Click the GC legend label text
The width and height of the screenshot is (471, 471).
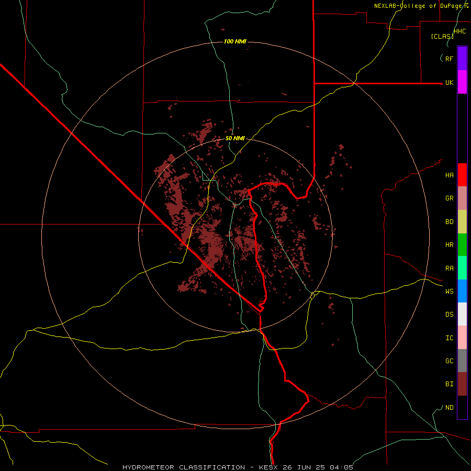(x=449, y=361)
